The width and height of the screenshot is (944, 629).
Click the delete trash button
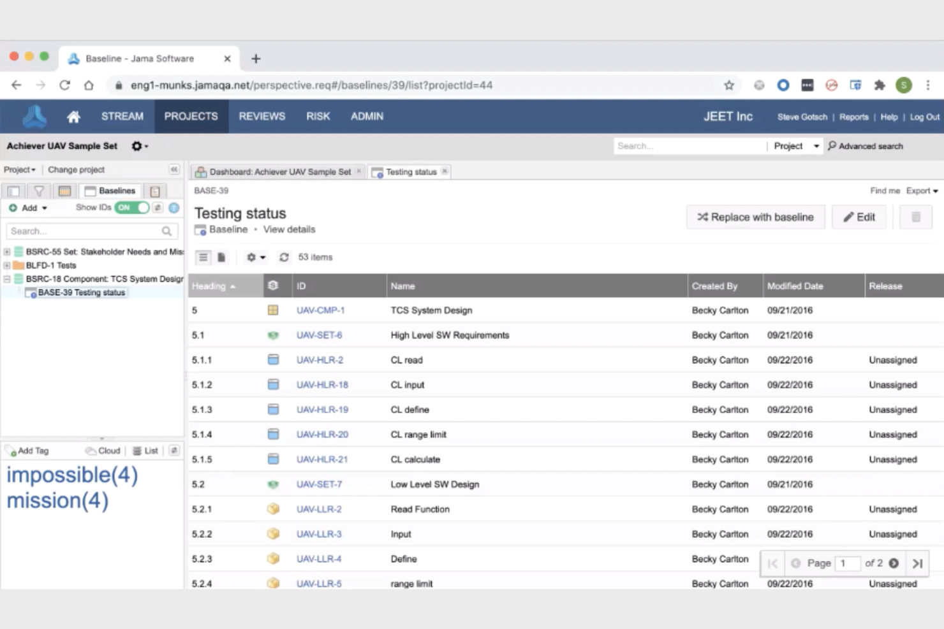(916, 217)
